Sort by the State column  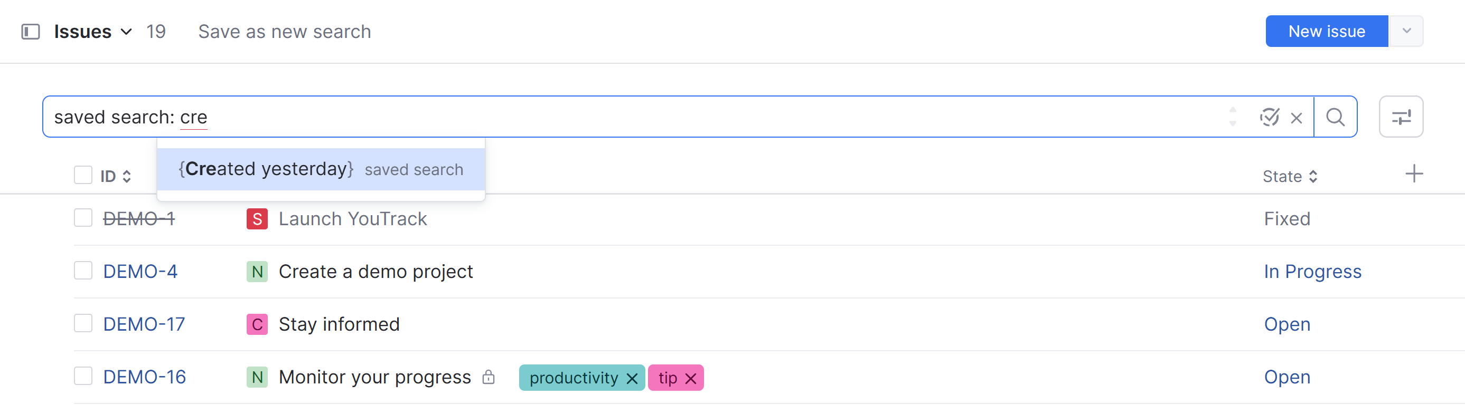coord(1289,177)
